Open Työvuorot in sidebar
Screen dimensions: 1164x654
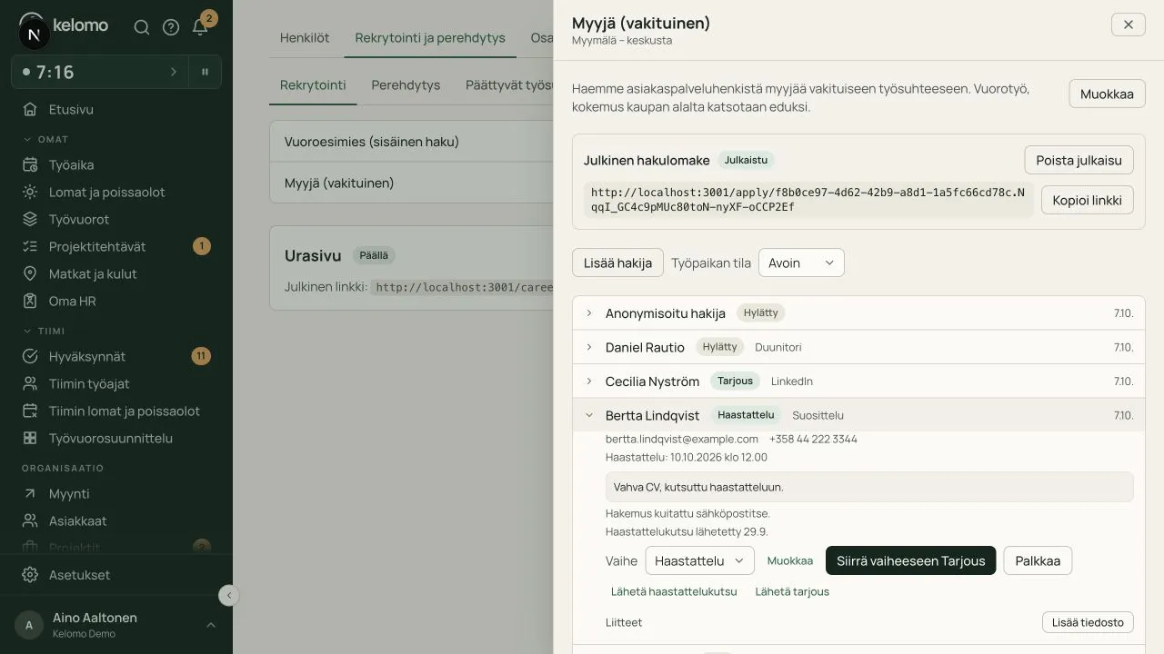click(x=116, y=219)
